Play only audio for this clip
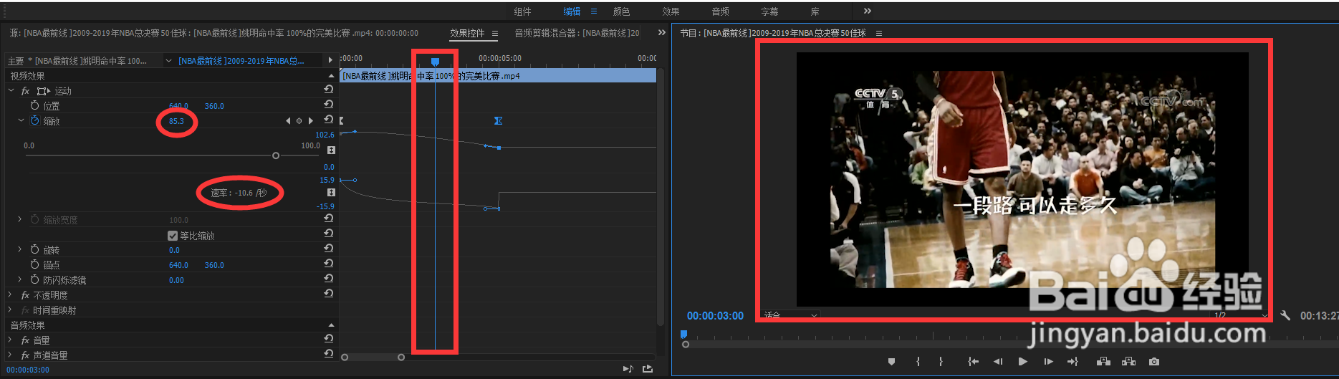 coord(628,369)
